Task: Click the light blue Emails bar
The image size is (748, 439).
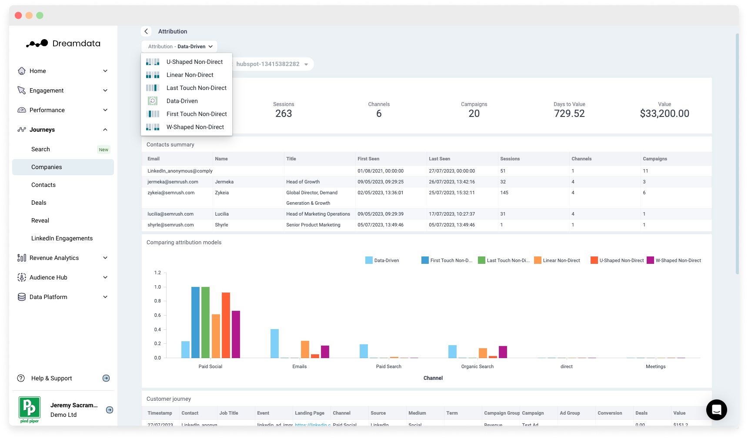Action: coord(274,343)
